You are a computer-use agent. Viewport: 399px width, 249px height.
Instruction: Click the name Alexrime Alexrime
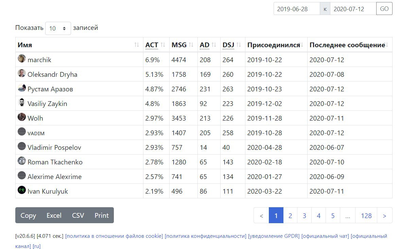[55, 177]
